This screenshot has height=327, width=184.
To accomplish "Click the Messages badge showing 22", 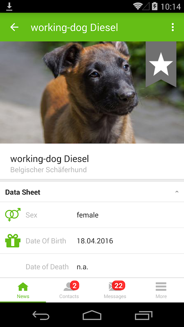I will (119, 285).
